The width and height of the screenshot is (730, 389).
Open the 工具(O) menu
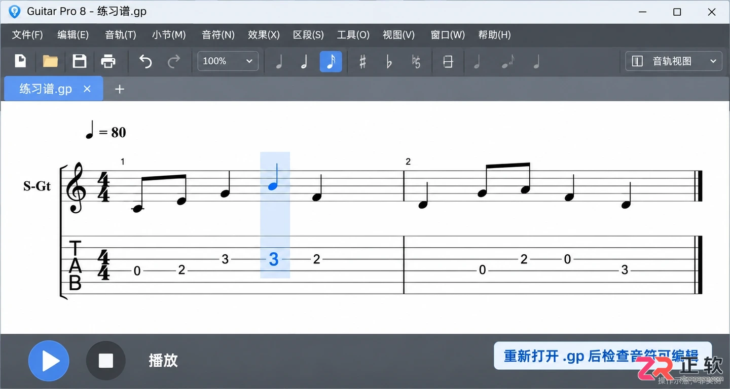353,35
